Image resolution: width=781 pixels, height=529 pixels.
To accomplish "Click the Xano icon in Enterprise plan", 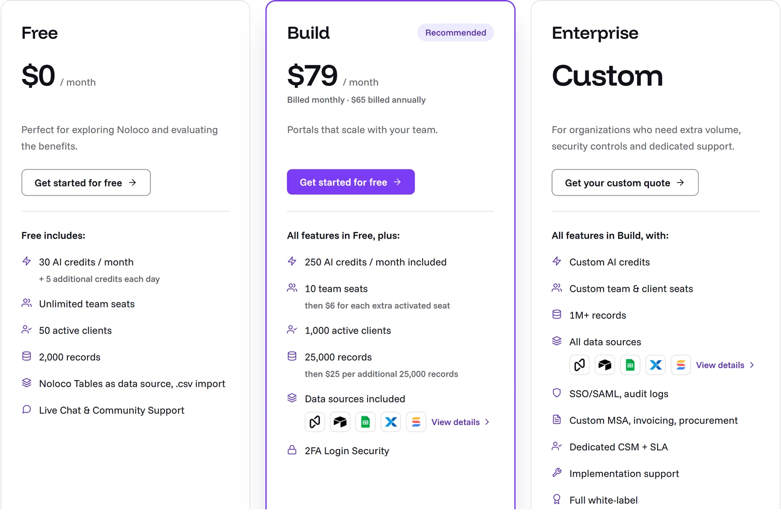I will point(656,365).
